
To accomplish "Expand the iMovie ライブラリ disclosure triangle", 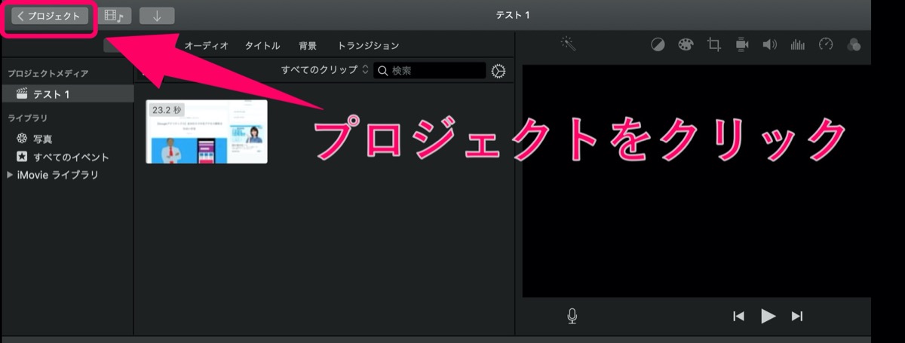I will [9, 175].
